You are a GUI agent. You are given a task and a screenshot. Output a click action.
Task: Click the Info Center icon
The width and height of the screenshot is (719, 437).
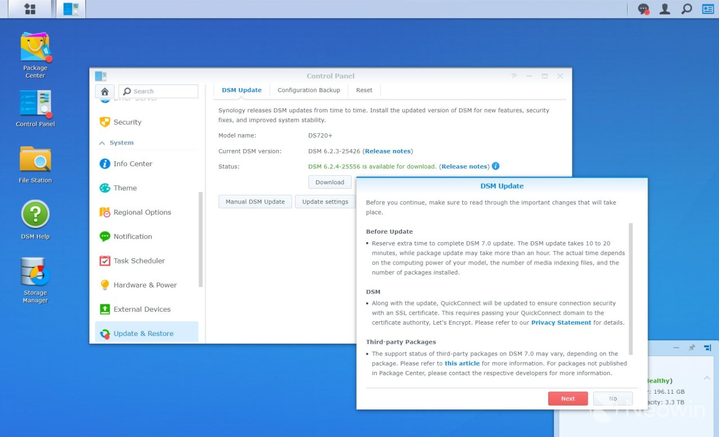(x=105, y=163)
